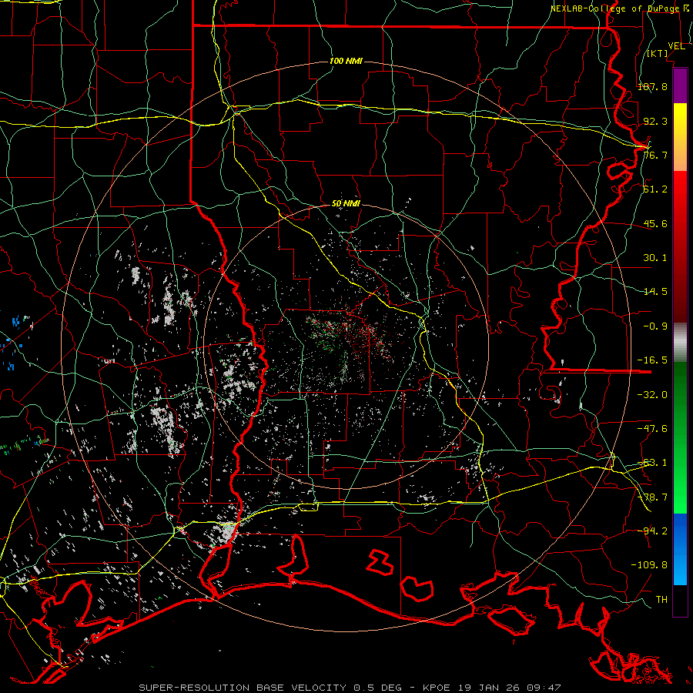Click the gray near-zero segment of the color bar
Image resolution: width=693 pixels, height=693 pixels.
(680, 343)
